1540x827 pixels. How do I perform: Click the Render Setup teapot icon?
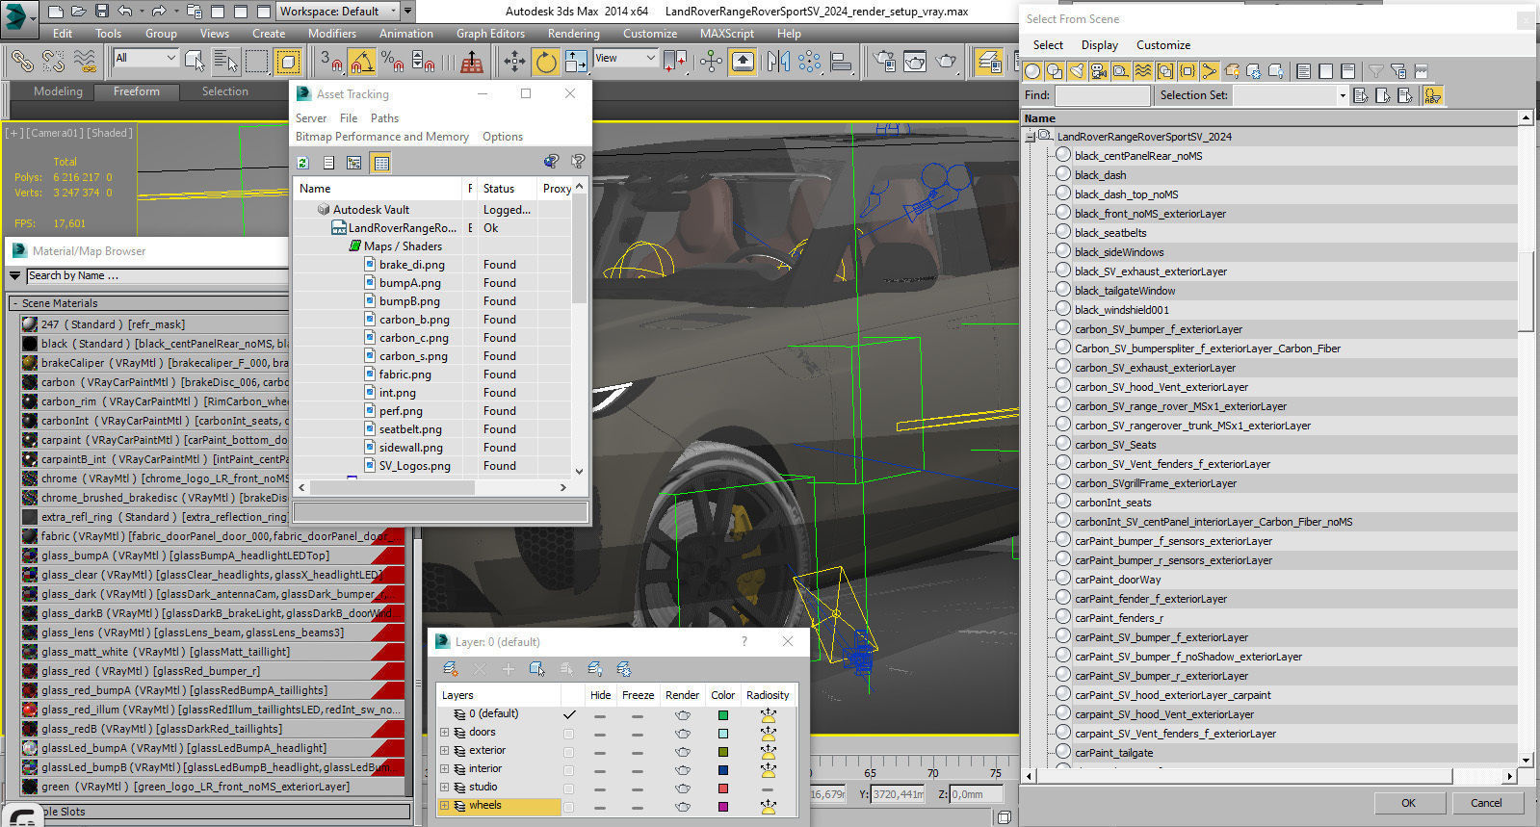(x=884, y=62)
